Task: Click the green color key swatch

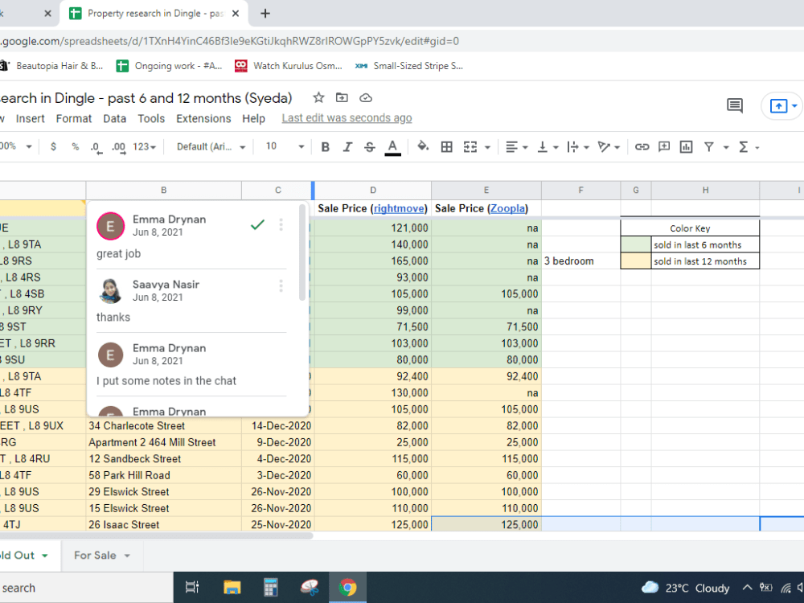Action: tap(636, 244)
